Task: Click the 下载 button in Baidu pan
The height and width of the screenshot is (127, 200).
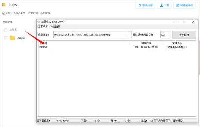Action: point(164,5)
